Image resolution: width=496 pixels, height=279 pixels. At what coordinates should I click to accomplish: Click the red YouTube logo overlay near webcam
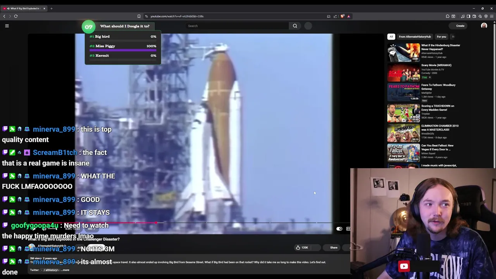404,266
